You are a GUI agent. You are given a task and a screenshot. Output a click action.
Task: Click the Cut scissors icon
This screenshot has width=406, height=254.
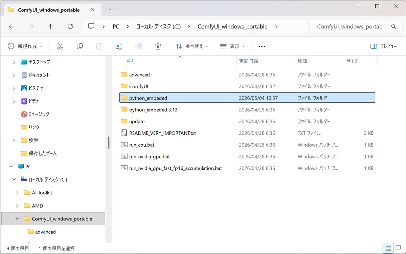tap(60, 46)
